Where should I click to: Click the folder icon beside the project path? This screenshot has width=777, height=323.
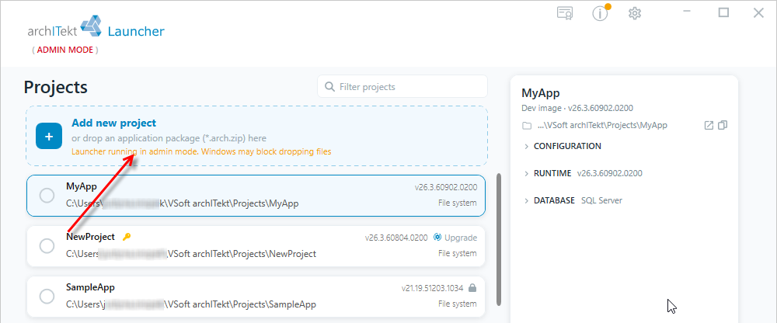coord(527,126)
